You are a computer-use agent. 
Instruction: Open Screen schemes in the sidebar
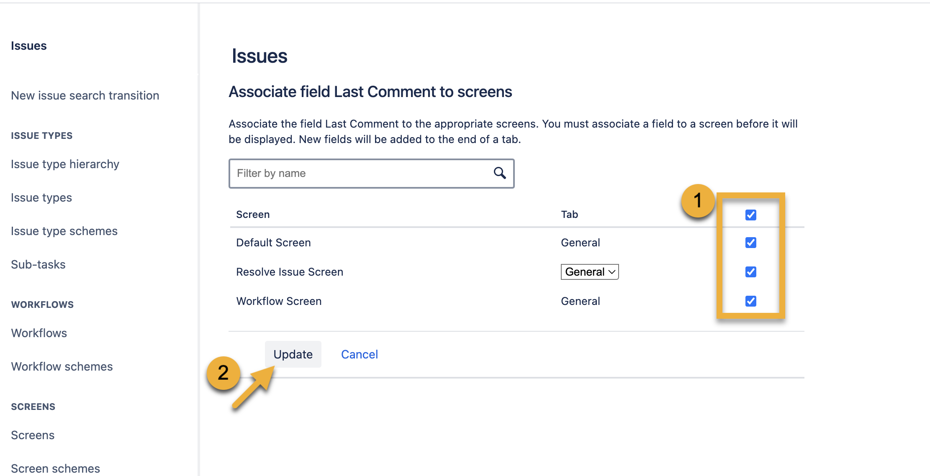click(x=55, y=467)
